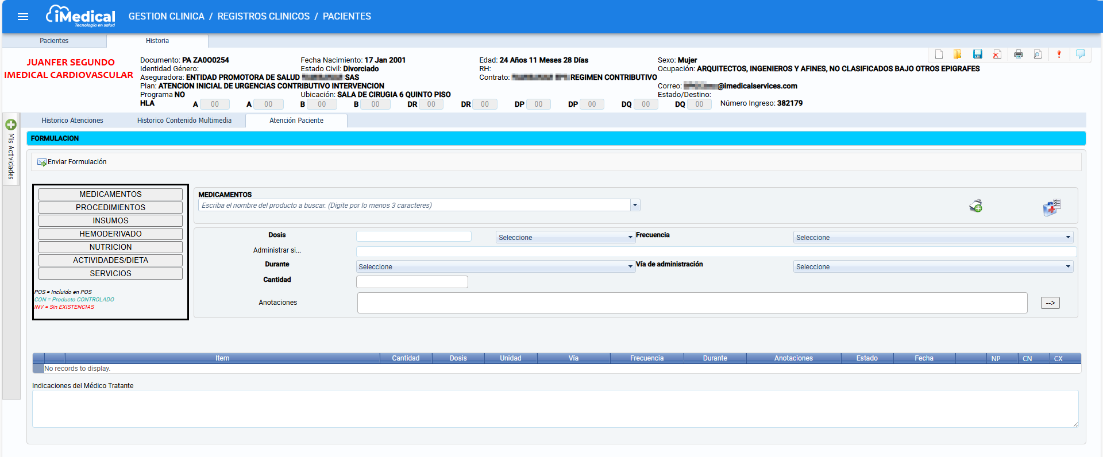The height and width of the screenshot is (457, 1103).
Task: Click the green plus Mis Actividades icon
Action: (11, 124)
